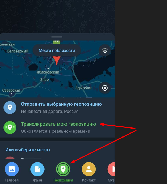Image resolution: width=167 pixels, height=184 pixels.
Task: Open the Контакт attachment icon
Action: coord(89,169)
